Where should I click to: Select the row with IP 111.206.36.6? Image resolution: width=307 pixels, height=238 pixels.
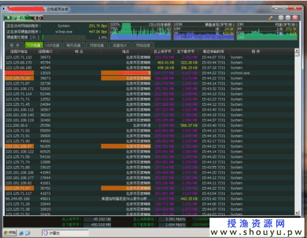click(x=149, y=126)
